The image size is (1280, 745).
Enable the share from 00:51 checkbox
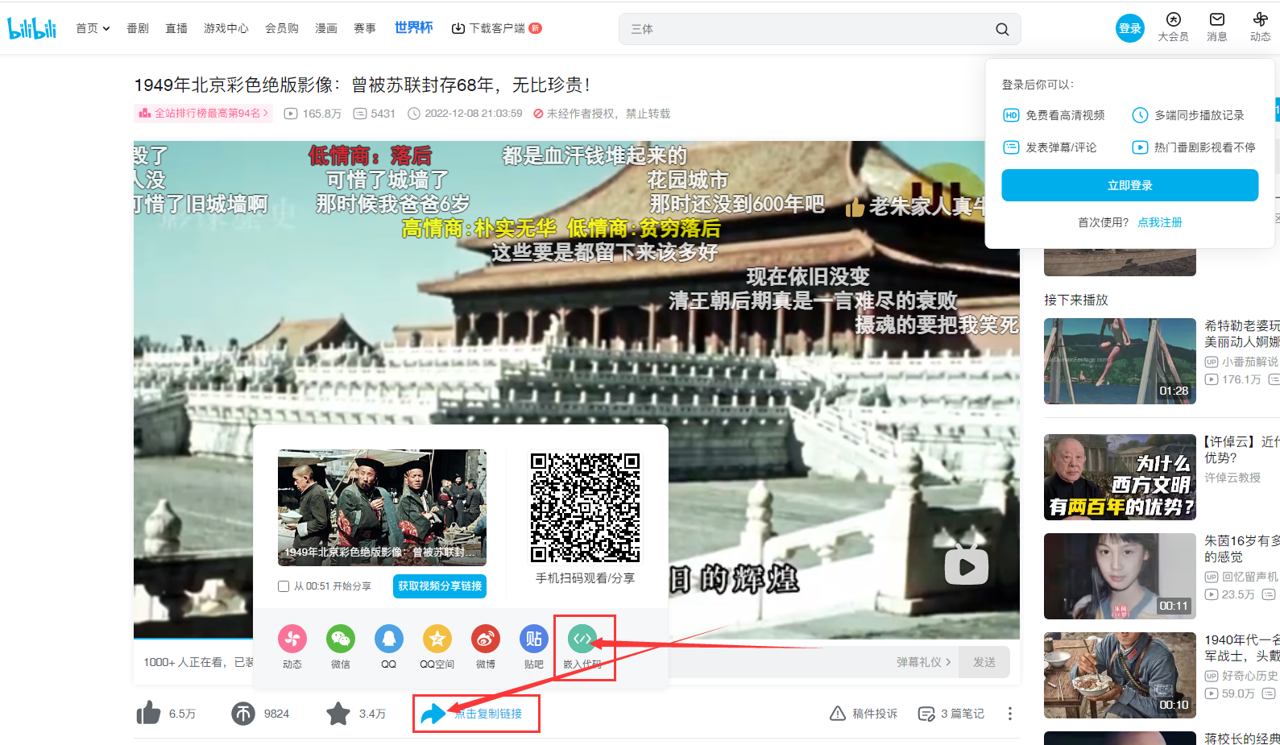(x=284, y=586)
